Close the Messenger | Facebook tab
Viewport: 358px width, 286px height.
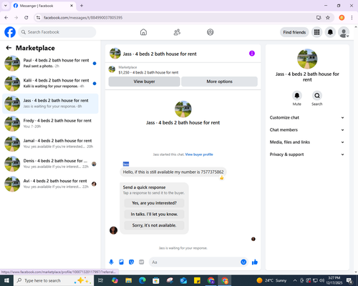[x=72, y=6]
